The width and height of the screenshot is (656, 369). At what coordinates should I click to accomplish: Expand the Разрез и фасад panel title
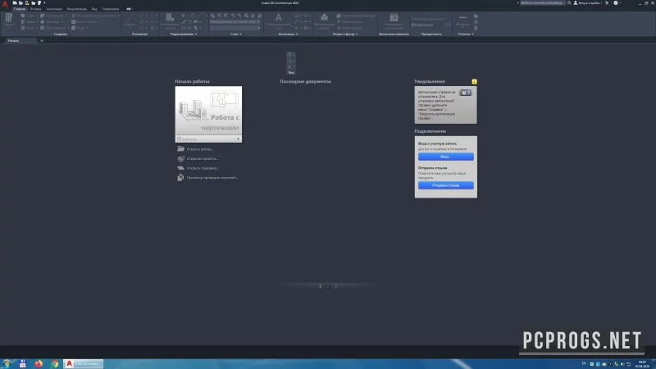tap(345, 34)
